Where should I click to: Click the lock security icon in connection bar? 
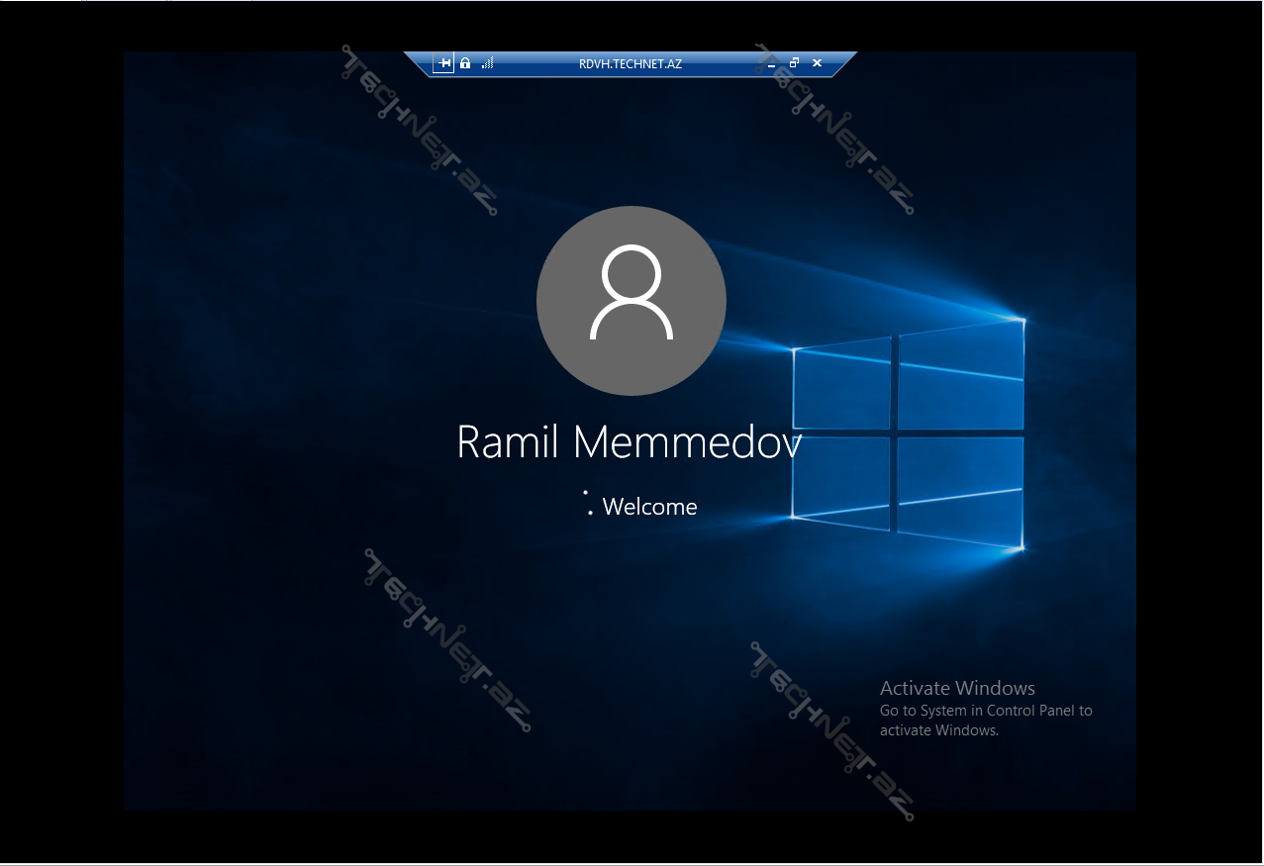[x=465, y=63]
